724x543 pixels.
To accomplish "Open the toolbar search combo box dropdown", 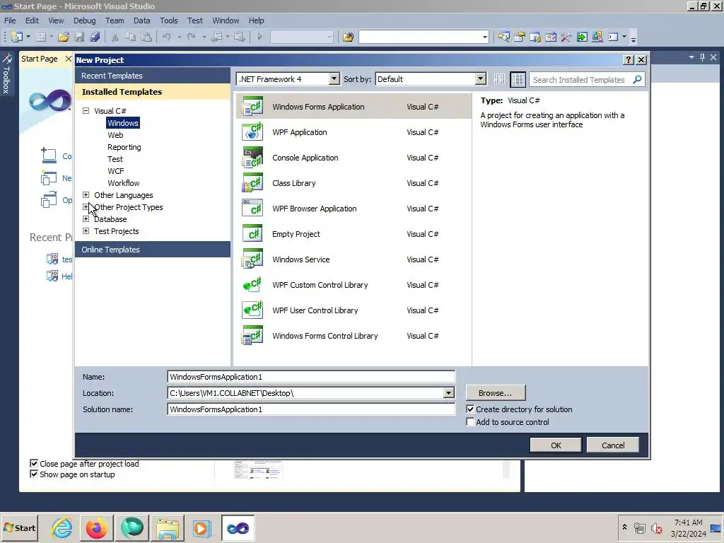I will [x=484, y=37].
